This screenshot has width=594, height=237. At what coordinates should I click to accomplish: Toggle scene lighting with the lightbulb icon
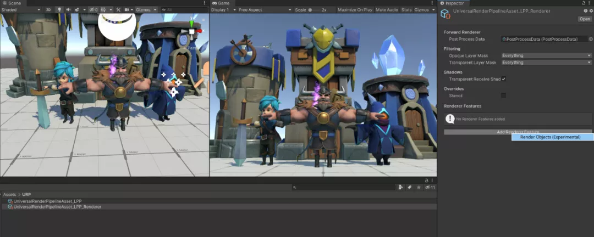click(59, 10)
